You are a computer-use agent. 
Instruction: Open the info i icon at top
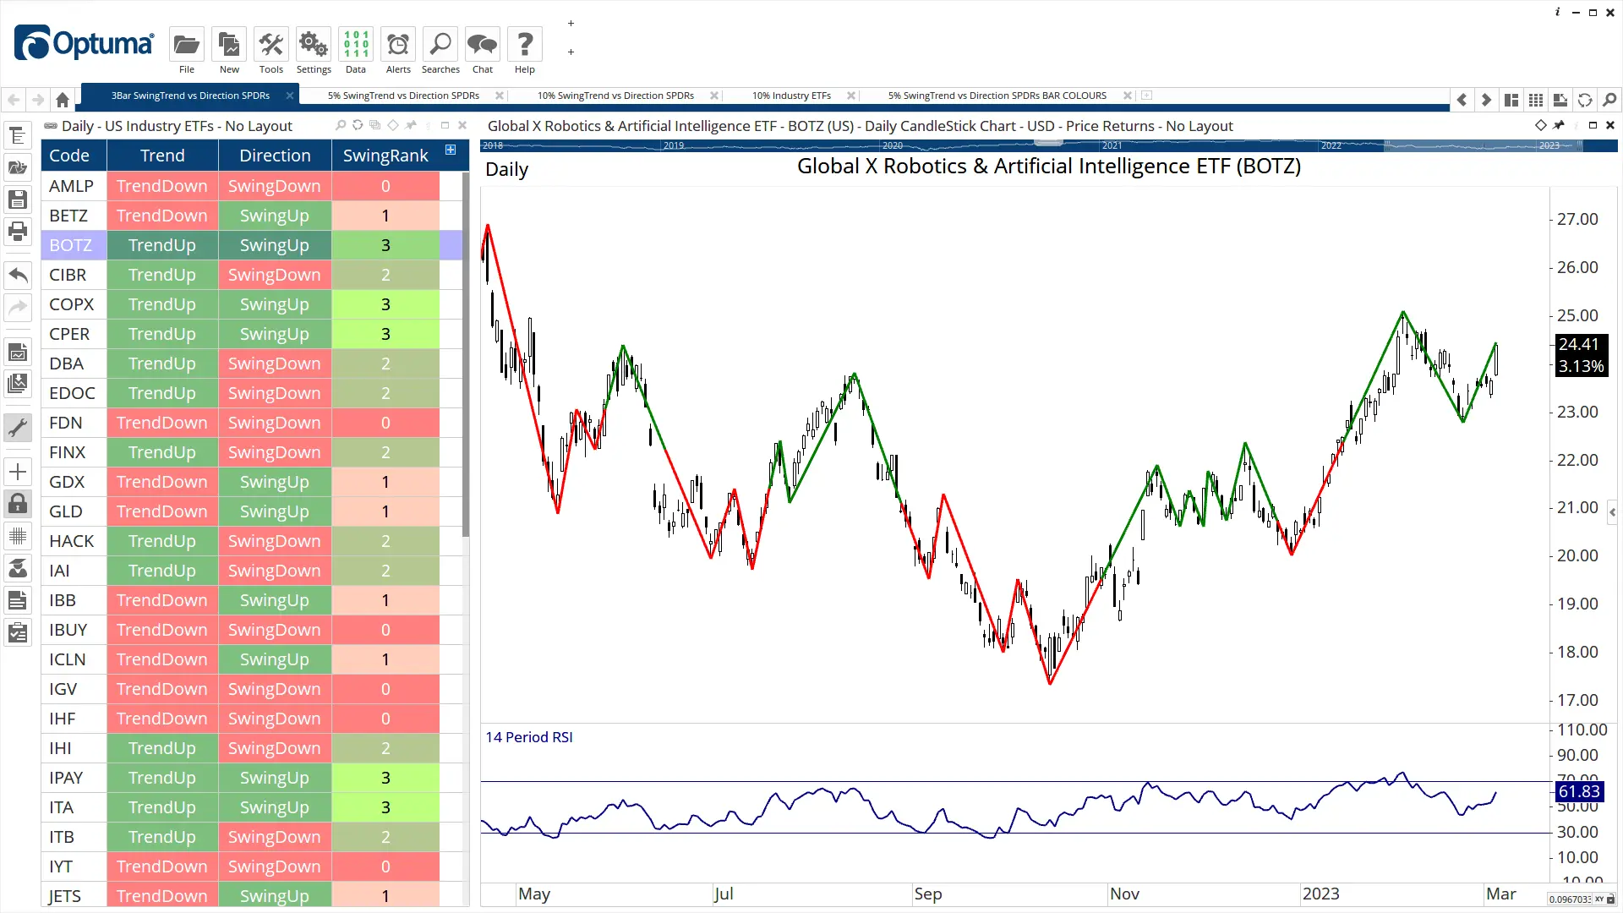pos(1557,12)
